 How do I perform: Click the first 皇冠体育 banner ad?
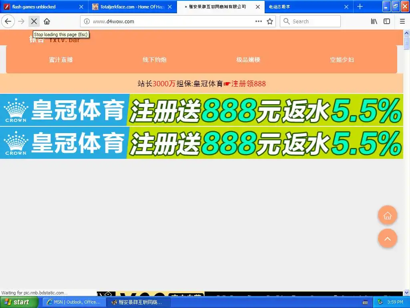click(201, 110)
